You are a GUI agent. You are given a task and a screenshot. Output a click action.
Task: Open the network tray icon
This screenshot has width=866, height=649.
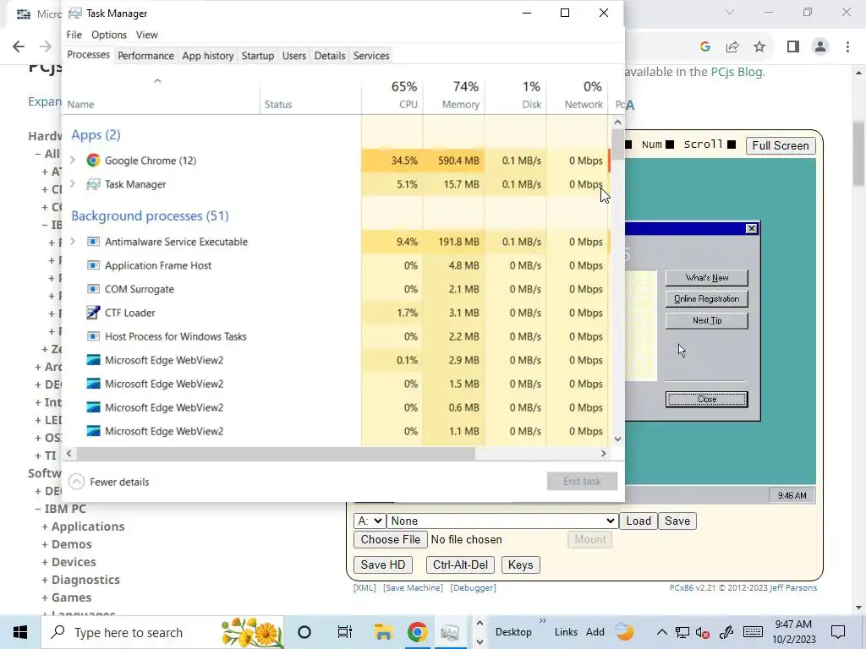[x=682, y=632]
